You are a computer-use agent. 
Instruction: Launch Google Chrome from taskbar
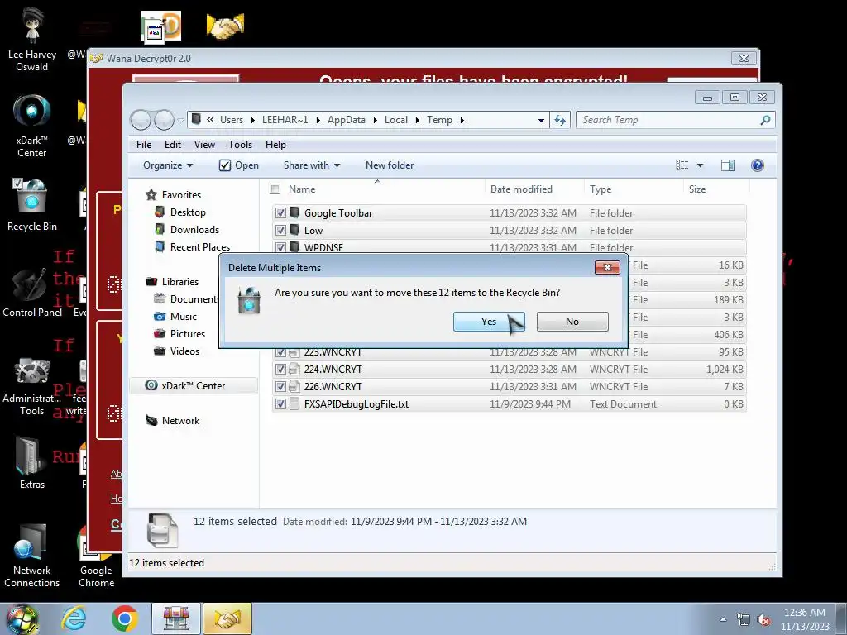pyautogui.click(x=125, y=618)
